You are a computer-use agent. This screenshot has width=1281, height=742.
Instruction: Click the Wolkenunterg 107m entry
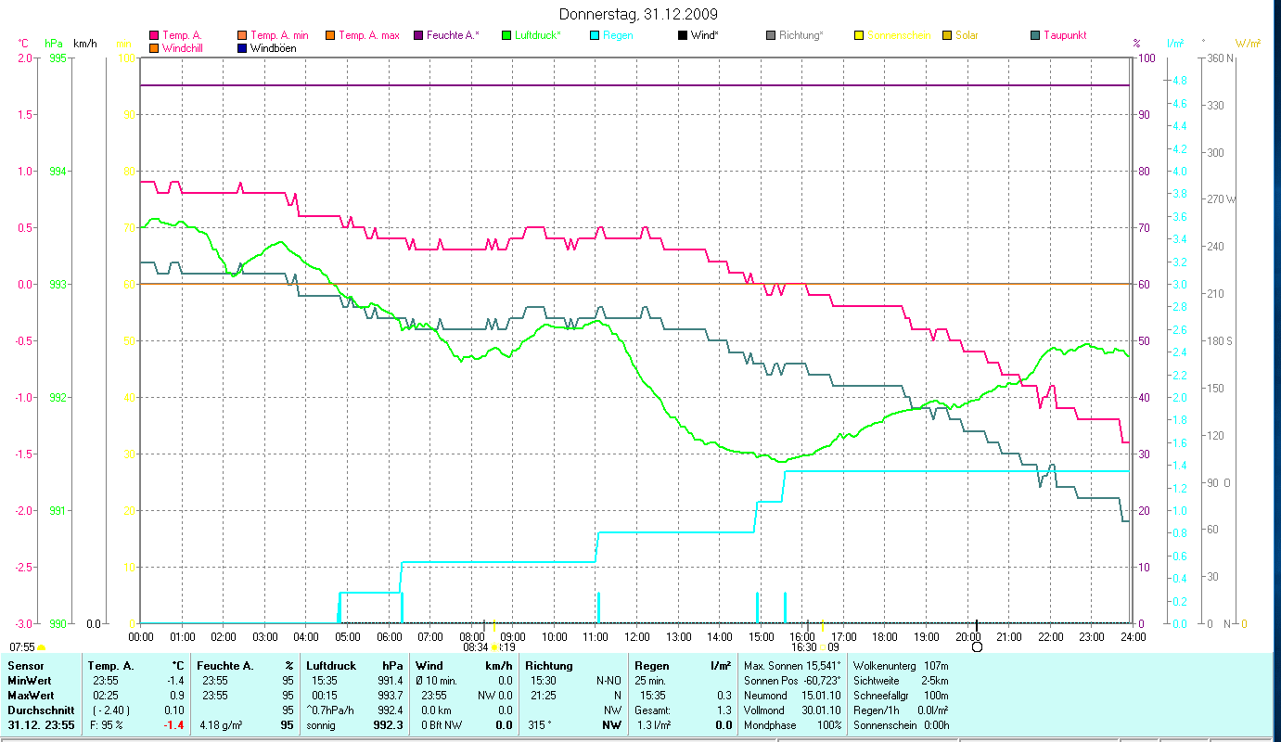[x=900, y=666]
